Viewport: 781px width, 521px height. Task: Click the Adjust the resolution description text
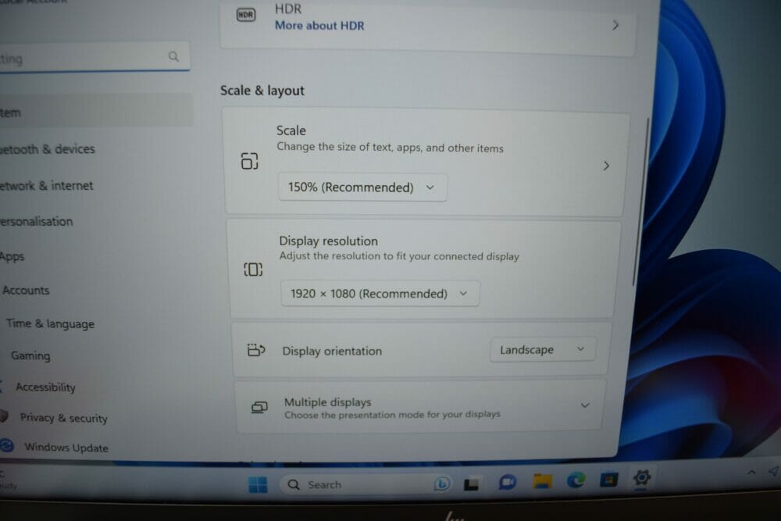tap(399, 256)
